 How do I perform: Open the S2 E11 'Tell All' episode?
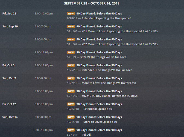click(86, 135)
